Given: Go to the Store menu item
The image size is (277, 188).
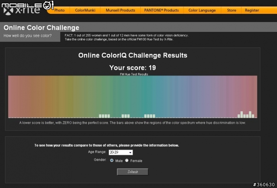Looking at the screenshot, I should (232, 10).
